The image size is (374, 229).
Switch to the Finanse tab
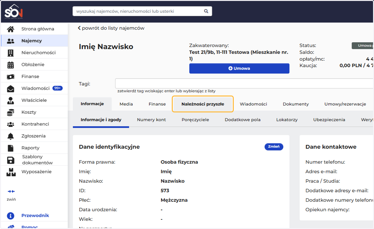[x=157, y=104]
